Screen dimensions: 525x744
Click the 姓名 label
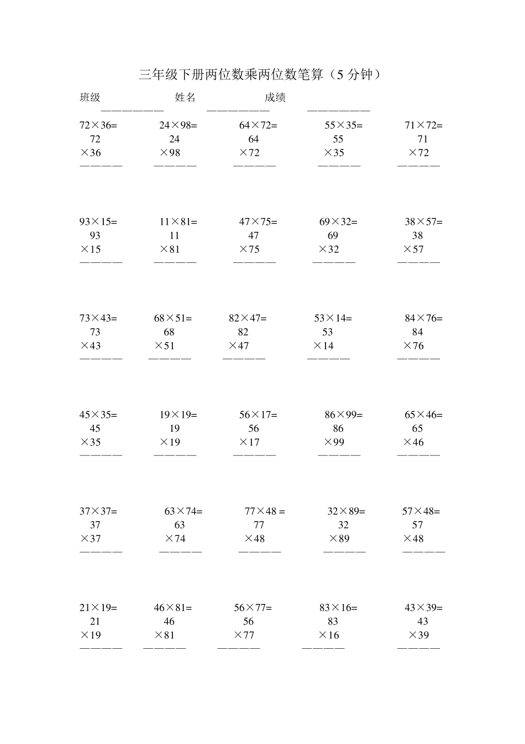(185, 98)
